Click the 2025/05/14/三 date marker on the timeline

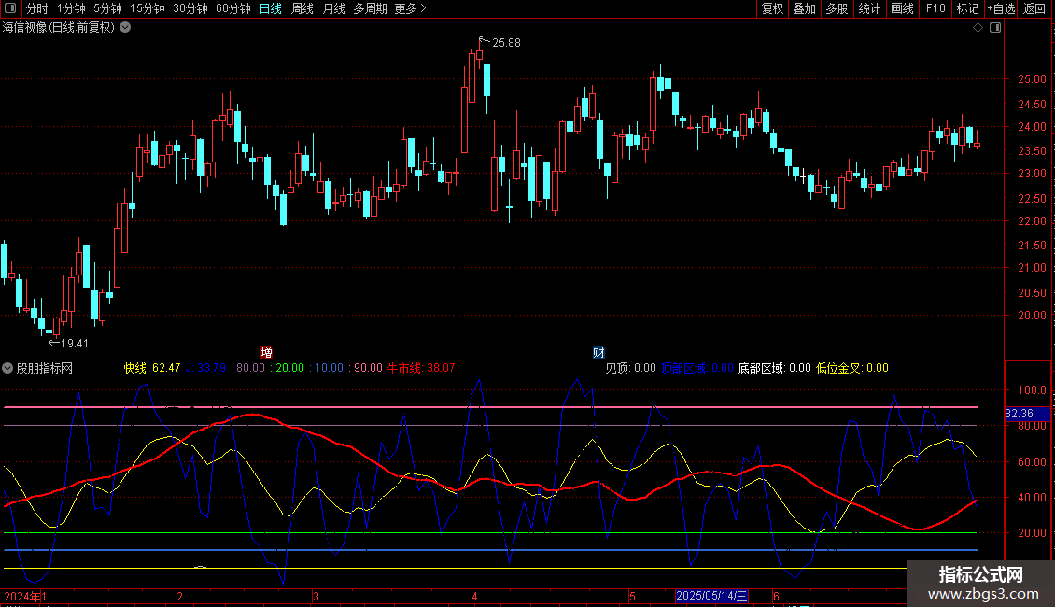point(711,596)
